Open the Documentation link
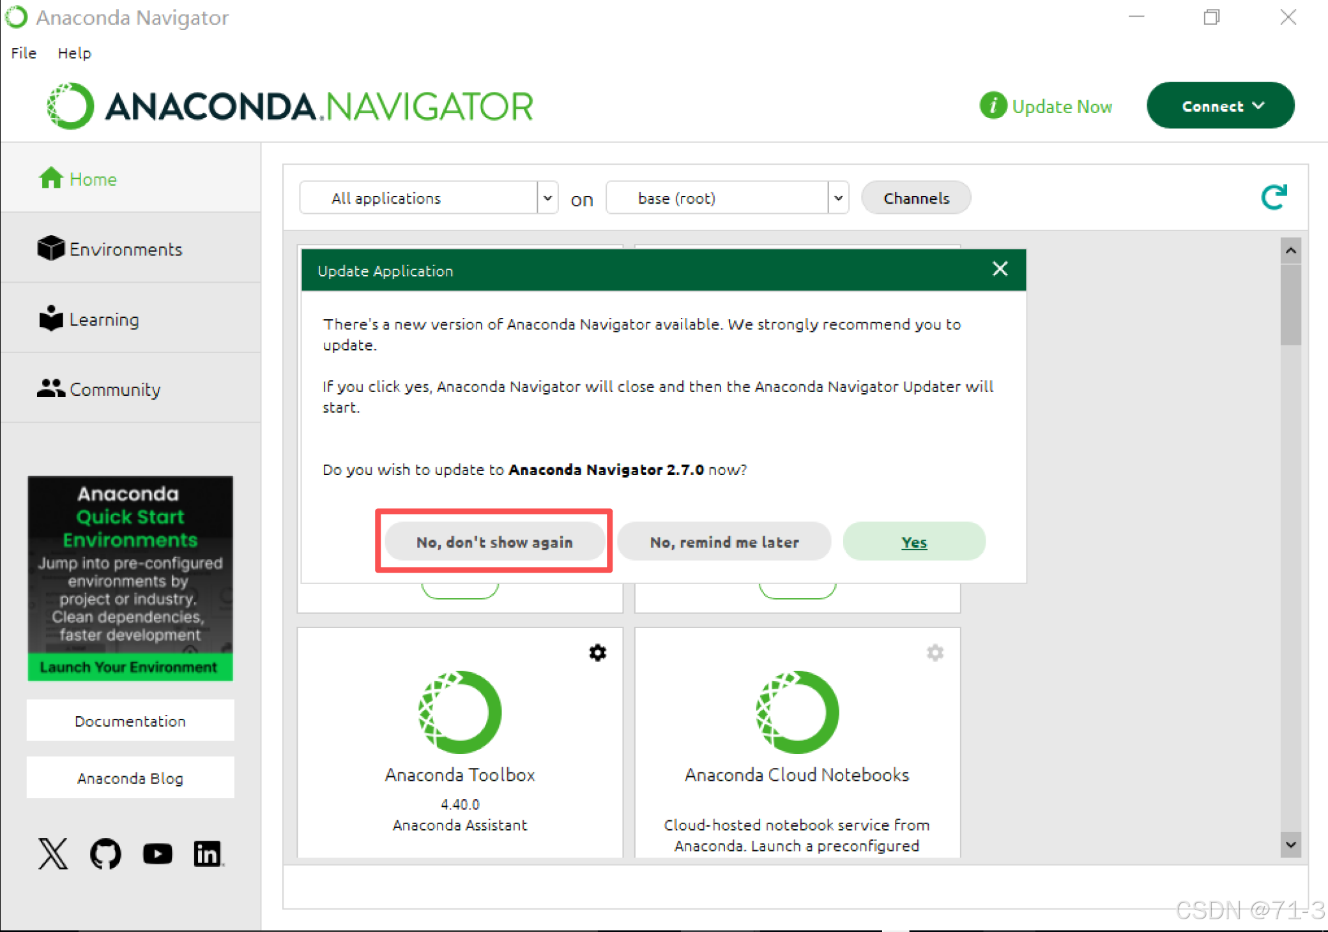The width and height of the screenshot is (1328, 932). [130, 721]
